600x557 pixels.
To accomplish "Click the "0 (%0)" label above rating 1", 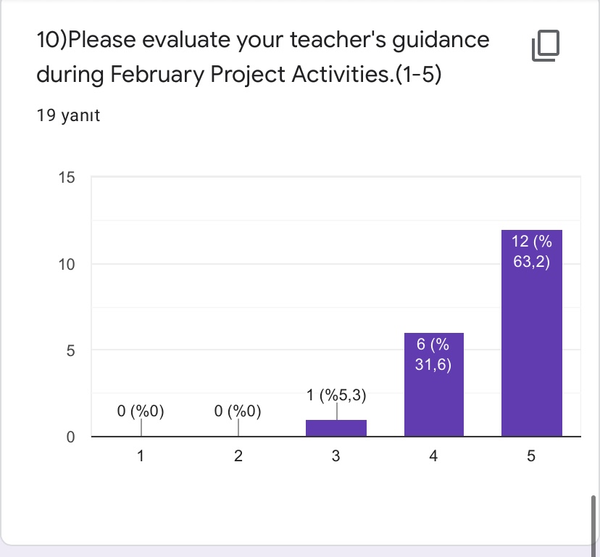I will coord(141,411).
